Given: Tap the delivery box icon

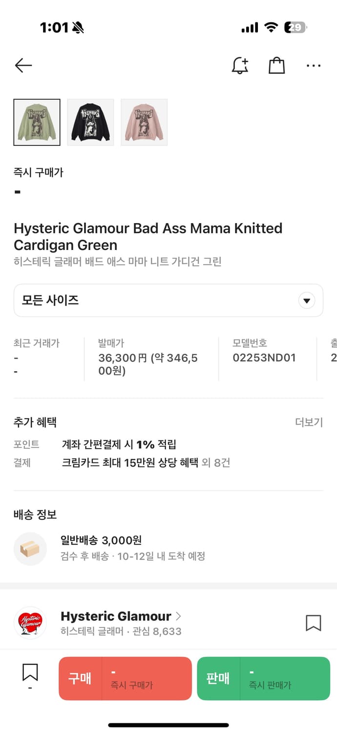Looking at the screenshot, I should (30, 549).
